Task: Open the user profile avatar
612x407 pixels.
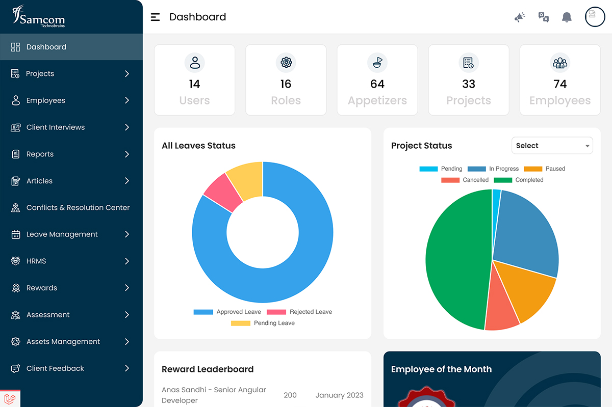Action: coord(595,17)
